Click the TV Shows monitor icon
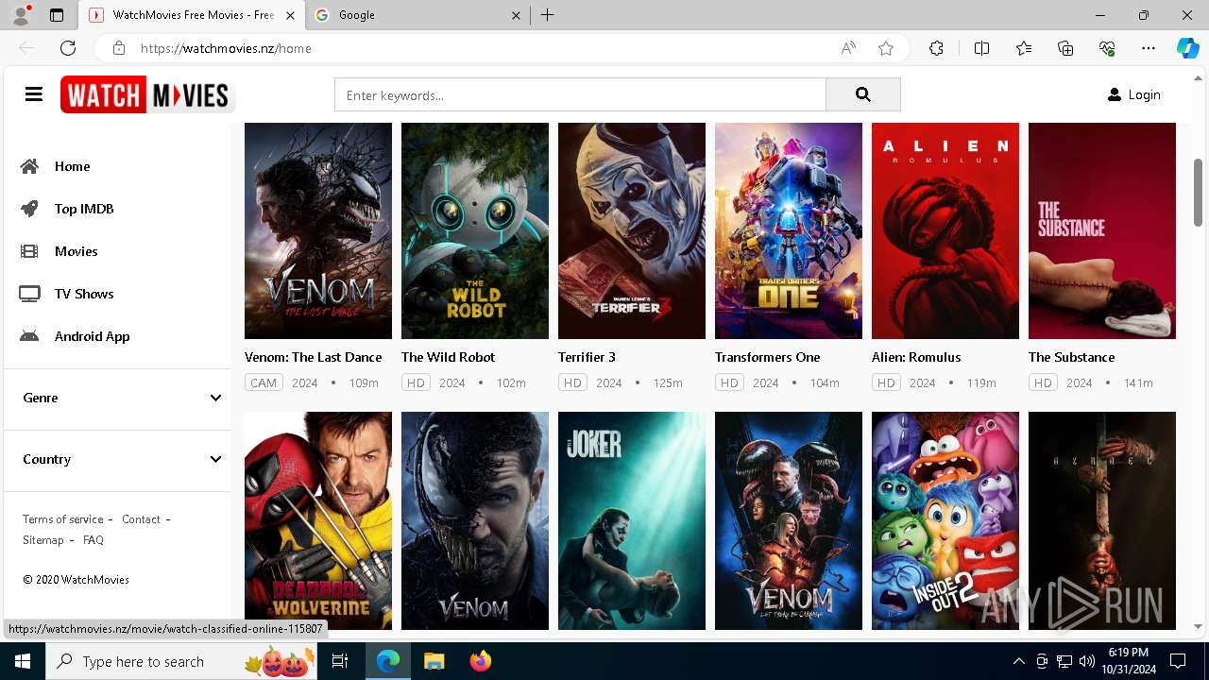This screenshot has width=1209, height=680. 30,294
